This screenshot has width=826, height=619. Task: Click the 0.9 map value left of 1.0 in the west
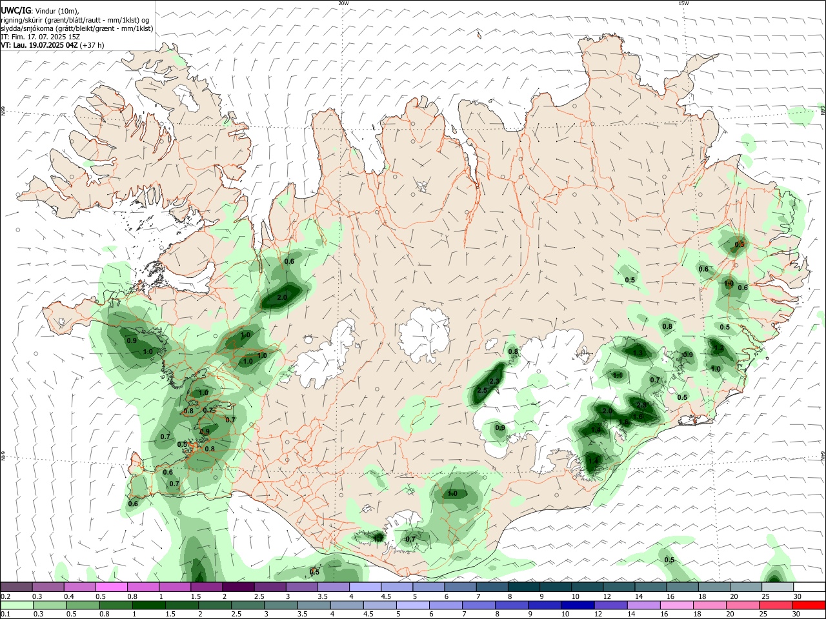coord(132,340)
